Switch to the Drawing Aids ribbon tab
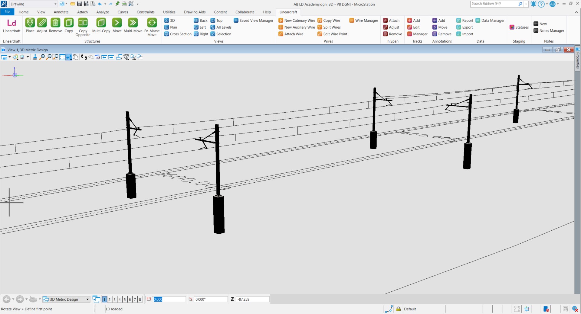Image resolution: width=581 pixels, height=314 pixels. [195, 12]
